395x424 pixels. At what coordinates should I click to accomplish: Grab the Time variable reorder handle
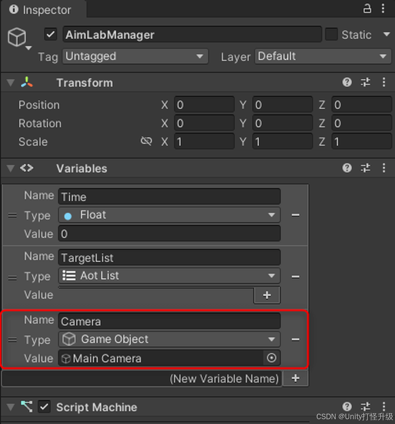point(12,216)
